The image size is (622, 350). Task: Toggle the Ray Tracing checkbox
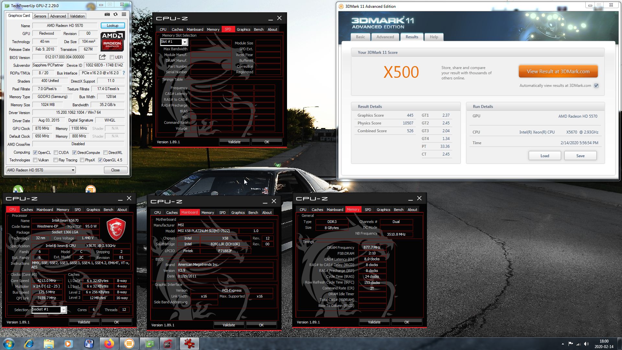pyautogui.click(x=55, y=160)
